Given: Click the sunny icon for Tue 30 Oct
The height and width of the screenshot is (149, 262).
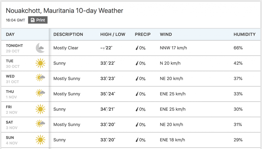Looking at the screenshot, I should 40,63.
